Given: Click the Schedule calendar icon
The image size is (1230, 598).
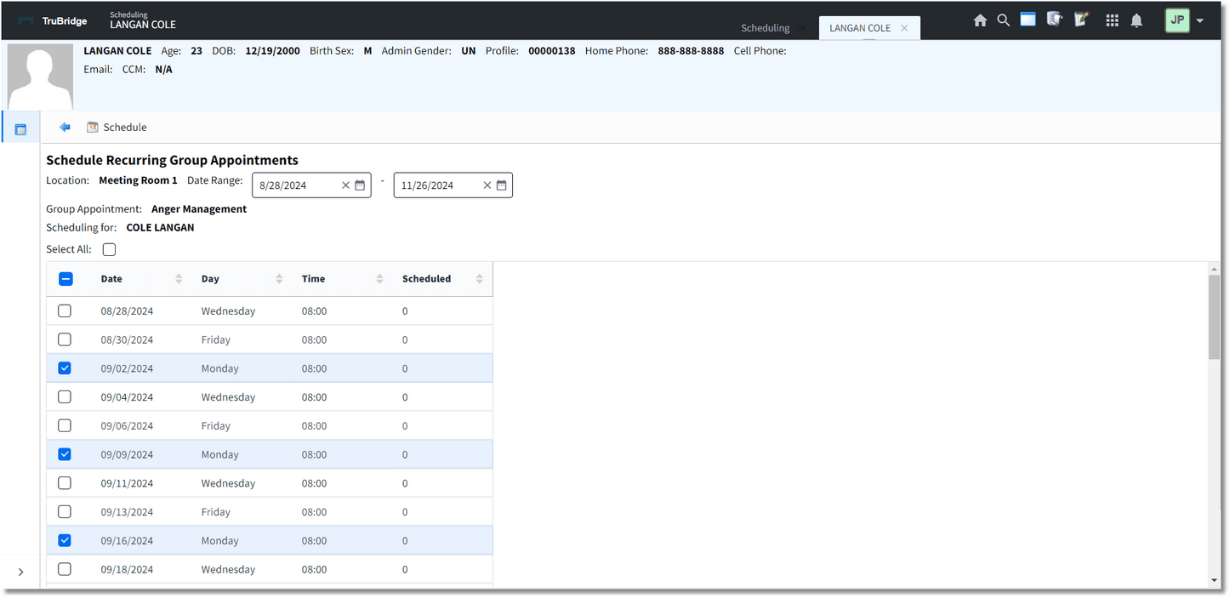Looking at the screenshot, I should pos(93,127).
